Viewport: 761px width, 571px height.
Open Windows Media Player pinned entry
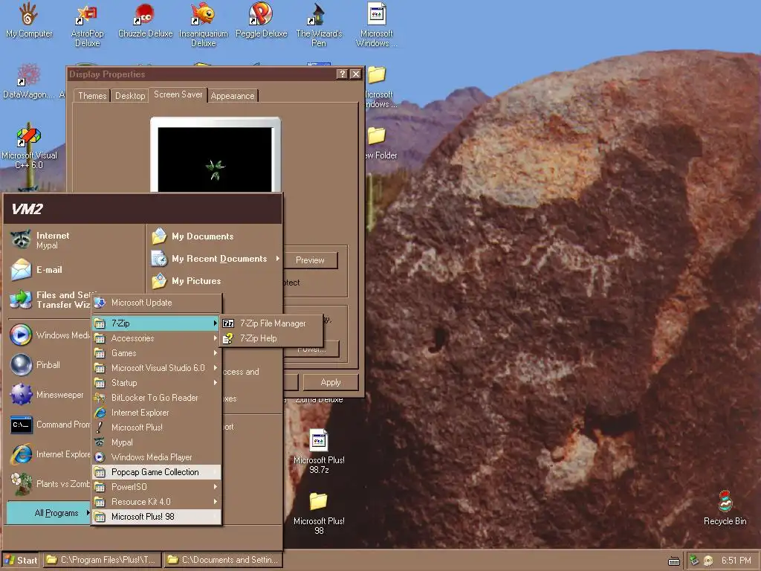(x=48, y=335)
